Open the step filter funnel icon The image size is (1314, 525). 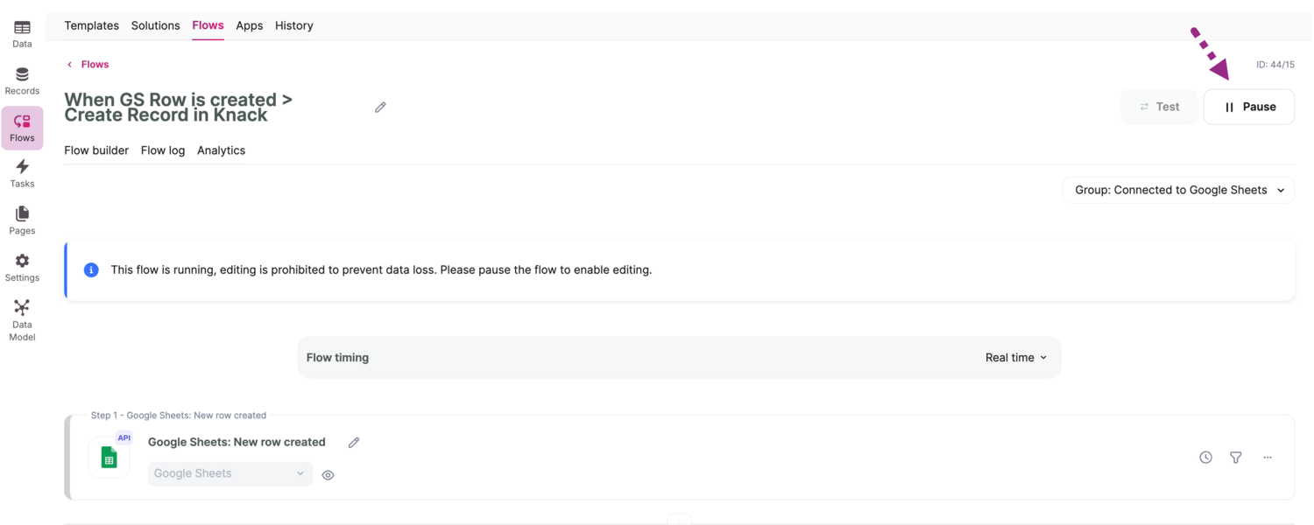[x=1236, y=458]
